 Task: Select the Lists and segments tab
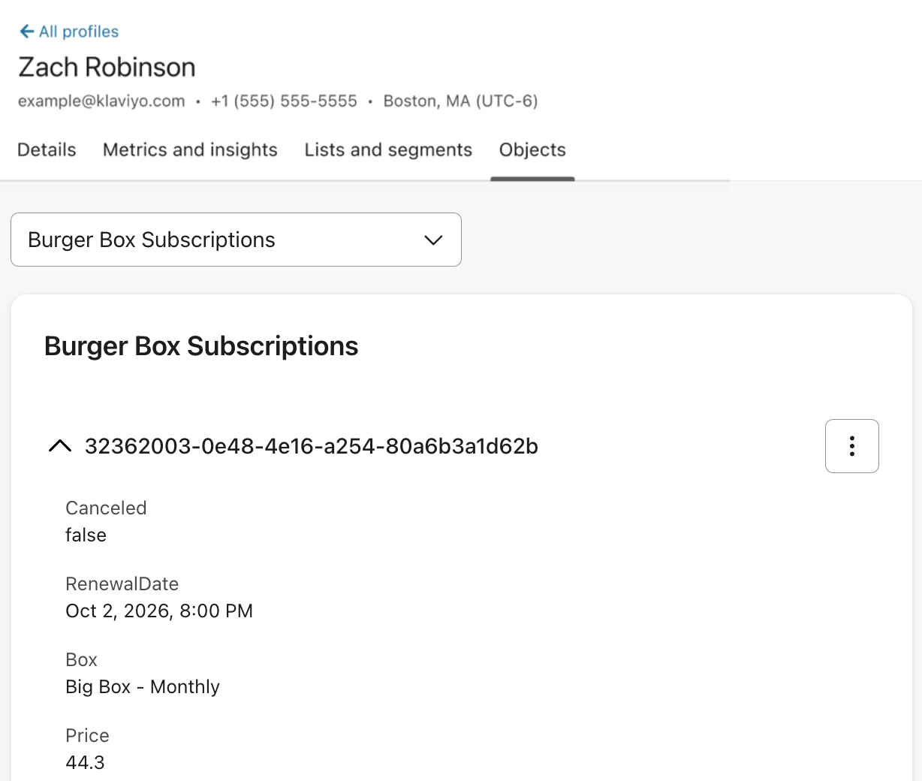tap(388, 149)
